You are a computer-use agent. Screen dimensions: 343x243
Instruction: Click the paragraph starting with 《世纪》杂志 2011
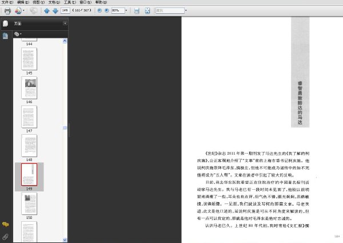pos(253,164)
